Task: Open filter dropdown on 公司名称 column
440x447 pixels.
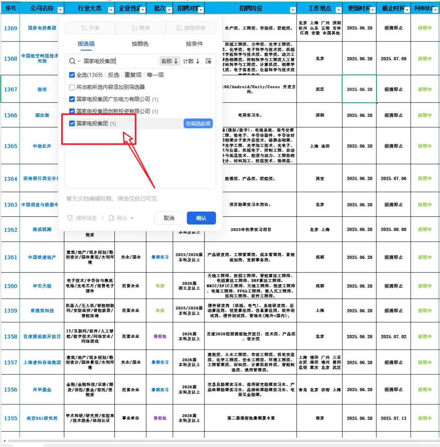Action: [60, 10]
